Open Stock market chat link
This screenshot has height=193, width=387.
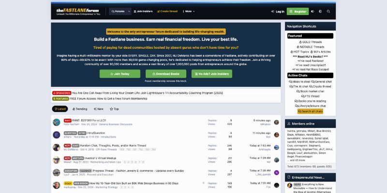(x=310, y=91)
